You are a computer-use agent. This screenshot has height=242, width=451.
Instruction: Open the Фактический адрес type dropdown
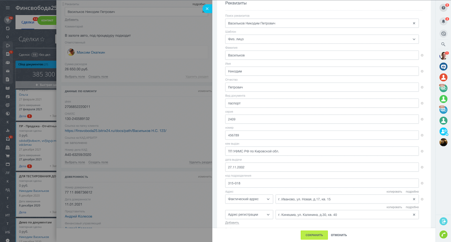(x=249, y=199)
